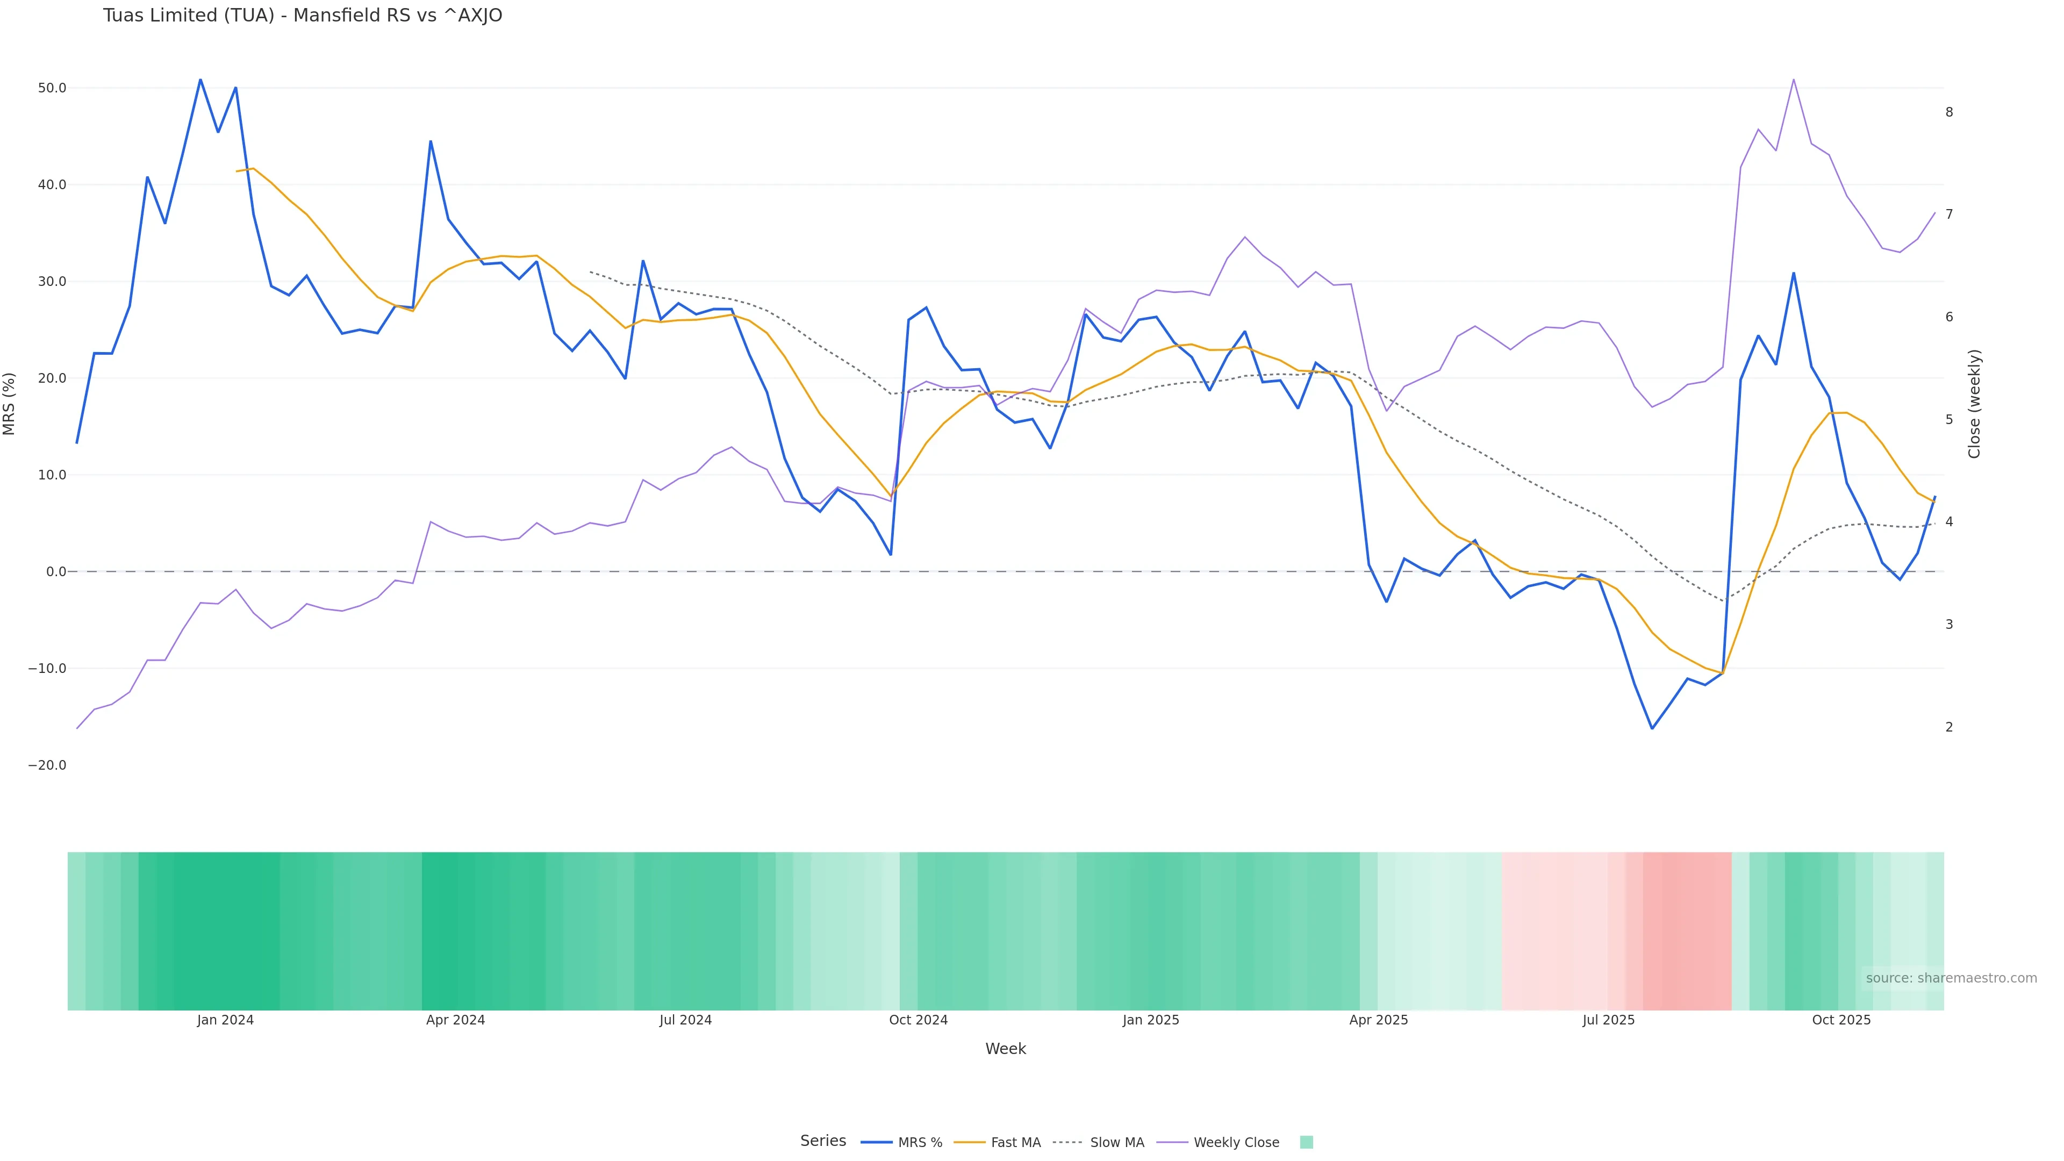Viewport: 2064px width, 1161px height.
Task: Click the 50.0 tick on the MRS axis
Action: pyautogui.click(x=52, y=88)
